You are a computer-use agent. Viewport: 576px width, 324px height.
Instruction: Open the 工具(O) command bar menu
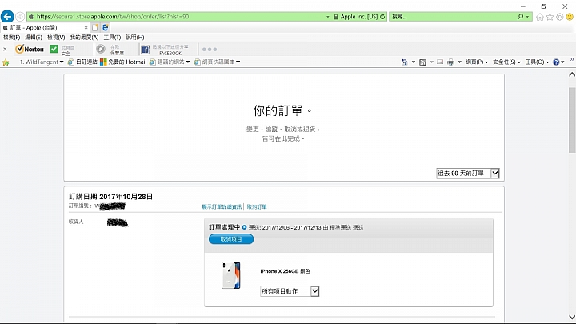[537, 62]
